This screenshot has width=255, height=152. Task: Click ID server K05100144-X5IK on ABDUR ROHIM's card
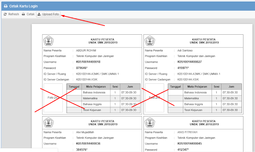(x=87, y=79)
